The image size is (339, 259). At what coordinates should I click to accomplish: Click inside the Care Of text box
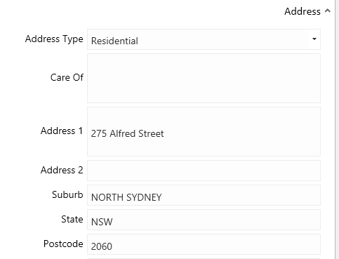click(204, 78)
